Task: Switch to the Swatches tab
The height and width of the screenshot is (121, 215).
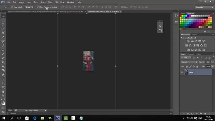Action: coord(190,13)
